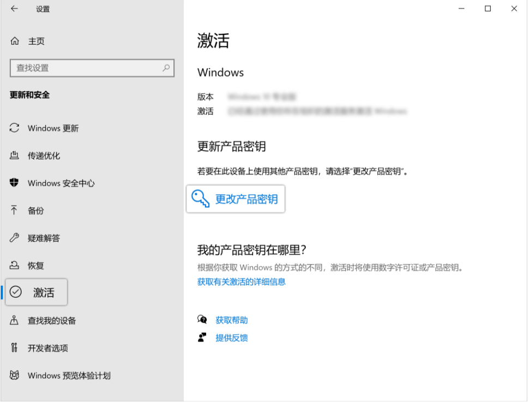Screen dimensions: 529x402
Task: Click the Windows 预览体验计划 cat icon
Action: (14, 375)
